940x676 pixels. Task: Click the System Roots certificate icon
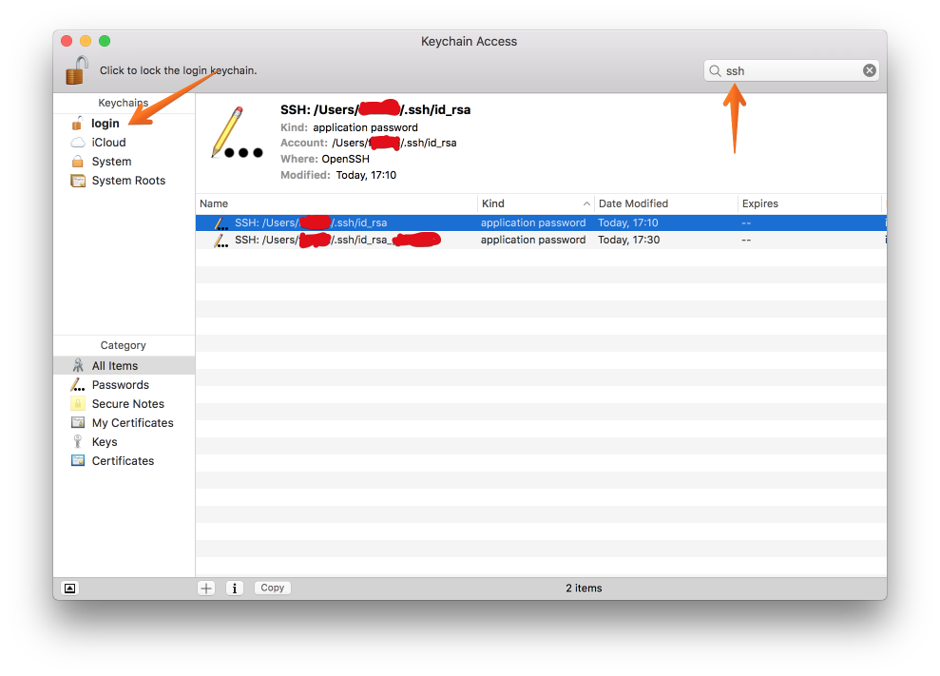78,181
